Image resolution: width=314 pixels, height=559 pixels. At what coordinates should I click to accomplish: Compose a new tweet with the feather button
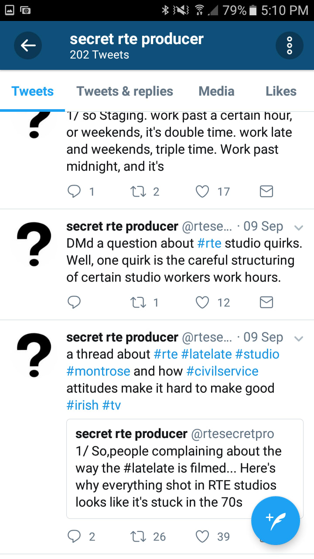(x=275, y=521)
